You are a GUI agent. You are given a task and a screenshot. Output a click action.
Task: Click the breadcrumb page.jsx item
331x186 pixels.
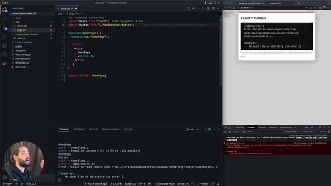(73, 14)
